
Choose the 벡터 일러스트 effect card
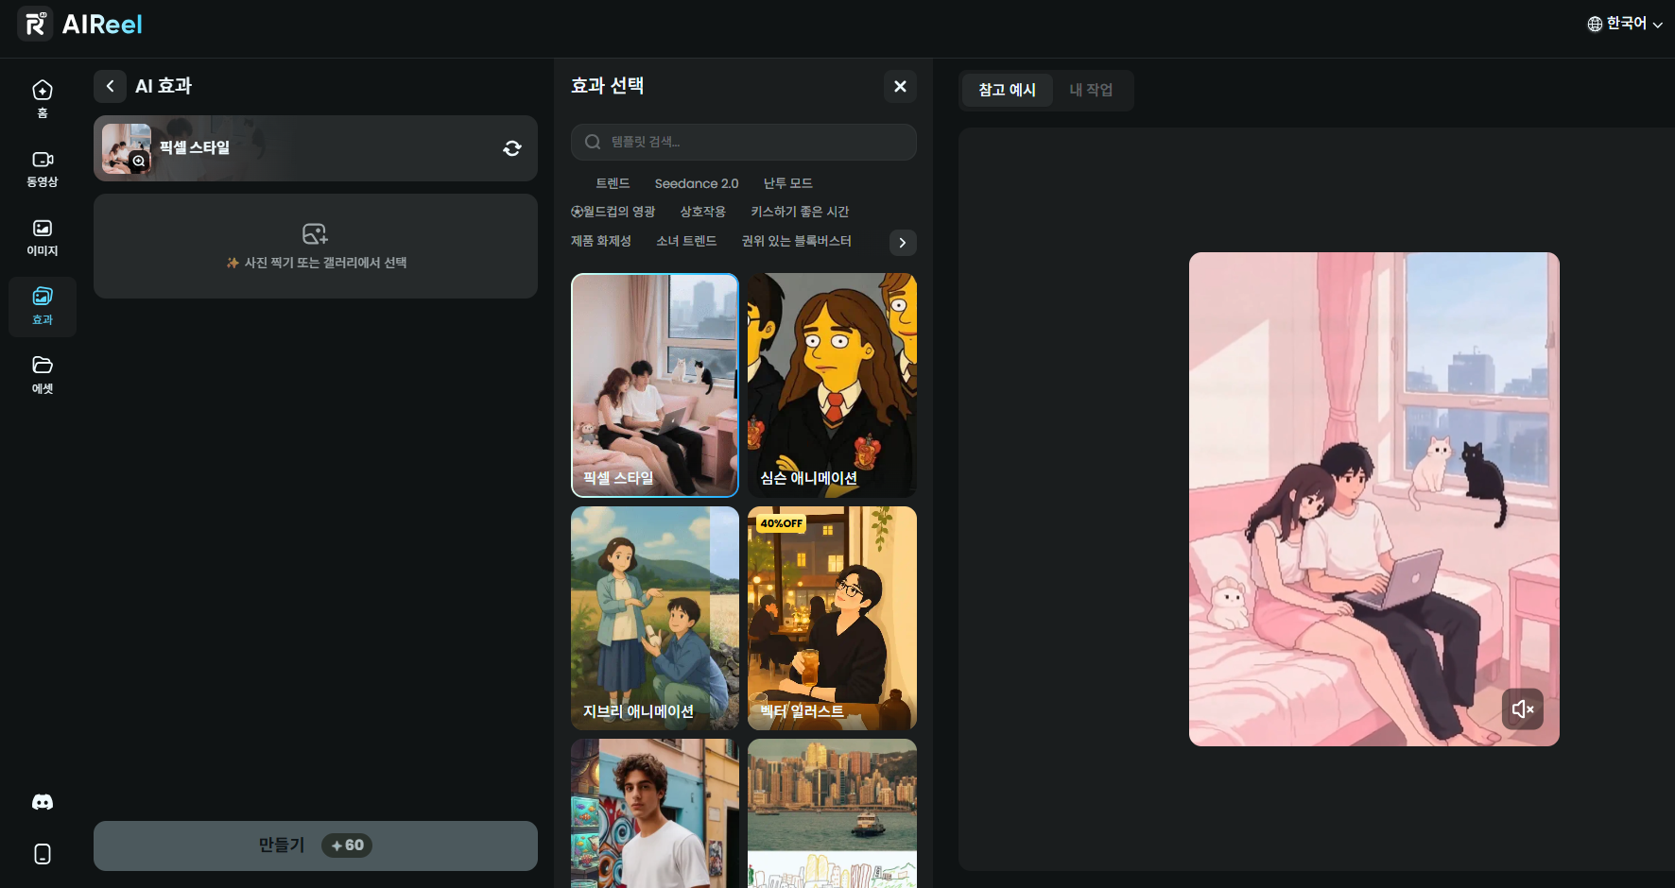pos(832,618)
